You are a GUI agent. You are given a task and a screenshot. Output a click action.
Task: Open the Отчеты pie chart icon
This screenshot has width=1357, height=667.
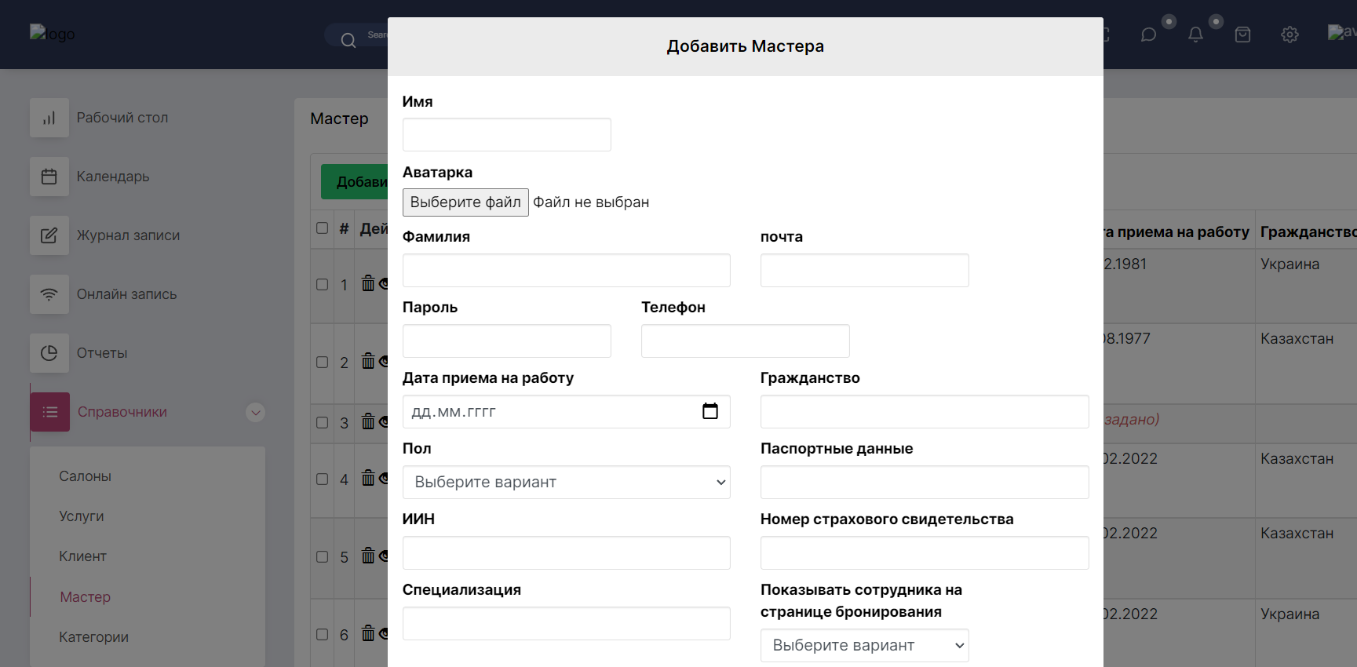coord(49,353)
